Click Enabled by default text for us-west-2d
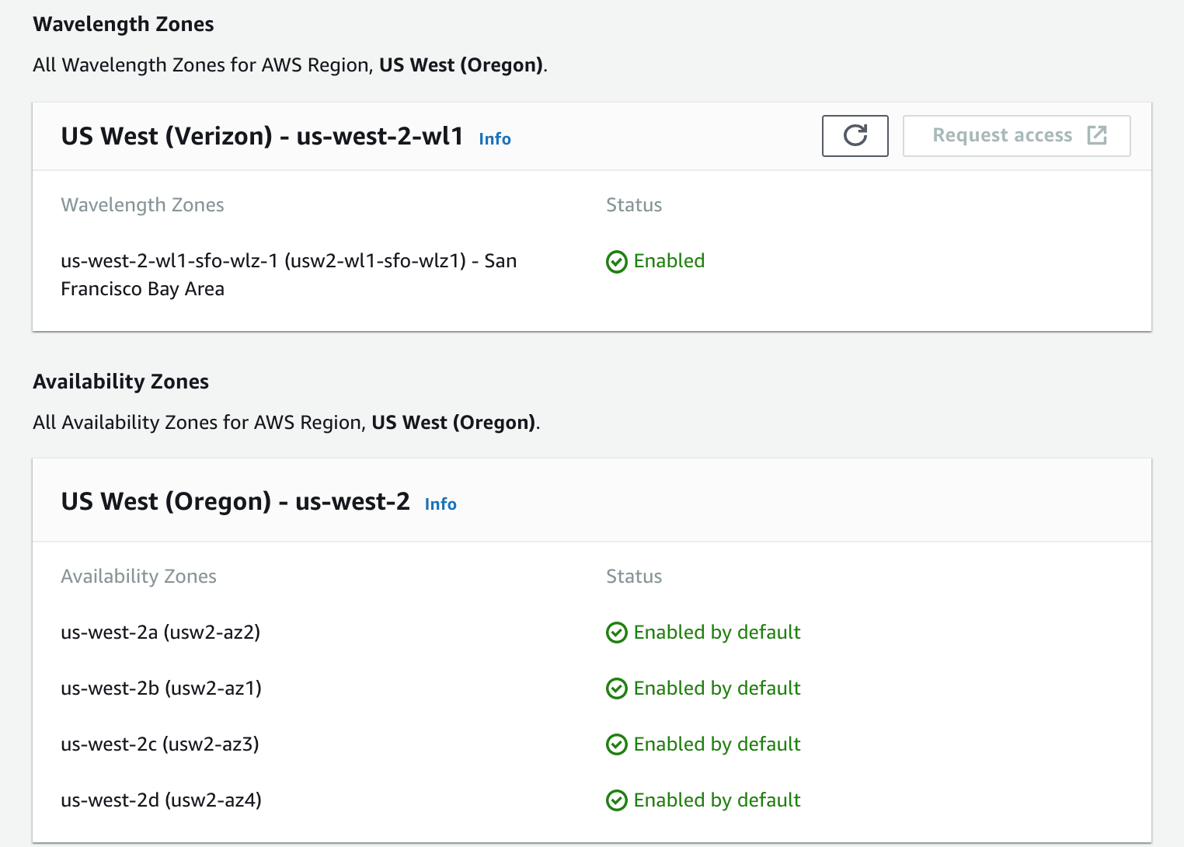The height and width of the screenshot is (847, 1184). tap(716, 800)
